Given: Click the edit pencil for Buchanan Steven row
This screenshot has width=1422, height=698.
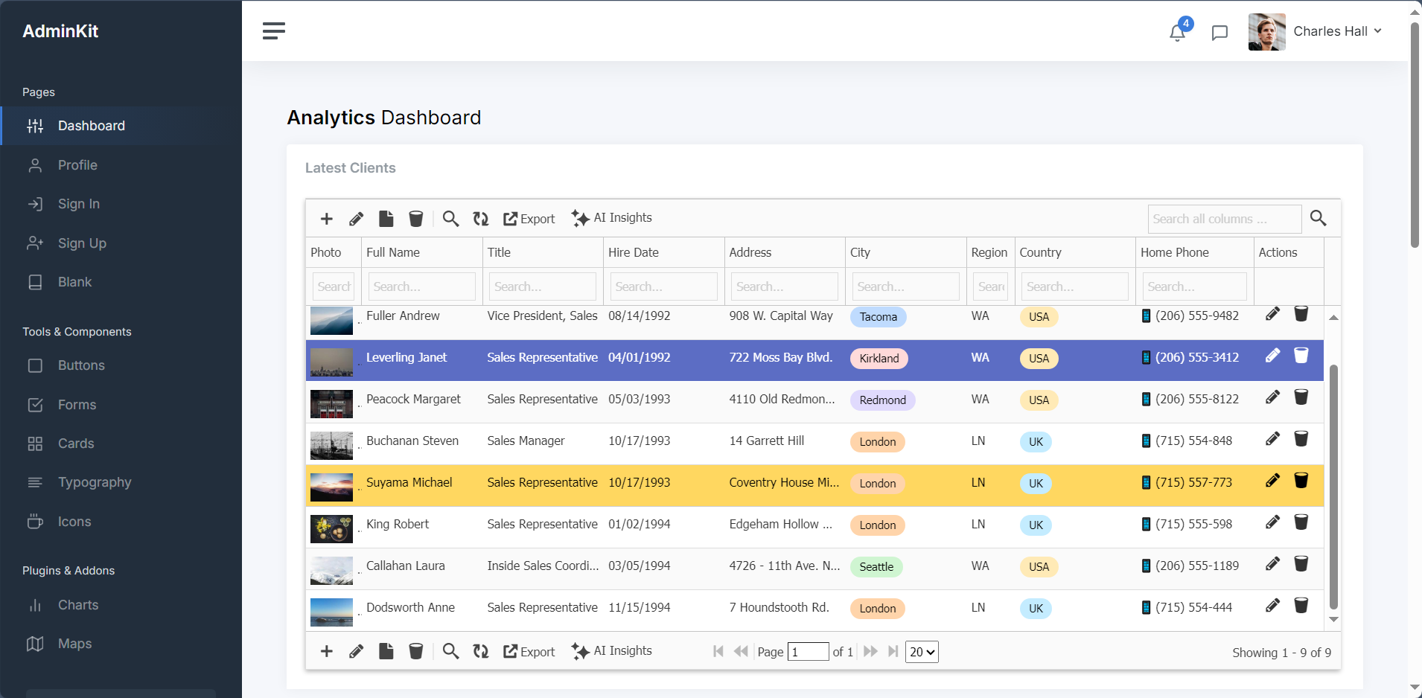Looking at the screenshot, I should pos(1272,439).
